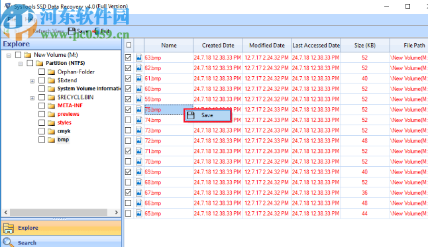The image size is (428, 247).
Task: Expand the $Extend folder node
Action: tap(32, 81)
